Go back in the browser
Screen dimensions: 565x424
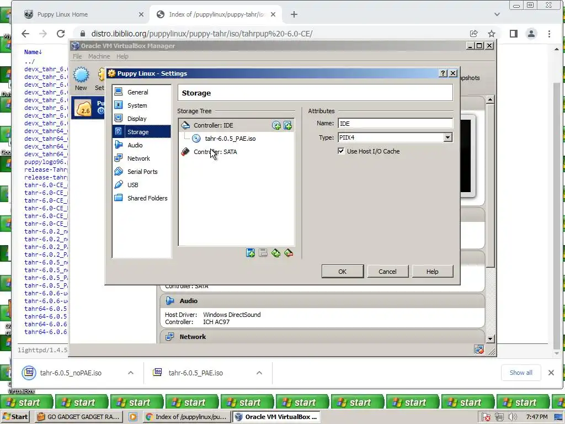[x=25, y=34]
